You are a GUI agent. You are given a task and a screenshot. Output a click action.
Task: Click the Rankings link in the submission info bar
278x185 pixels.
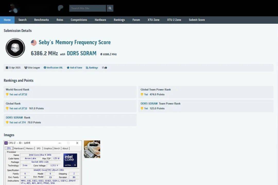[x=93, y=68]
